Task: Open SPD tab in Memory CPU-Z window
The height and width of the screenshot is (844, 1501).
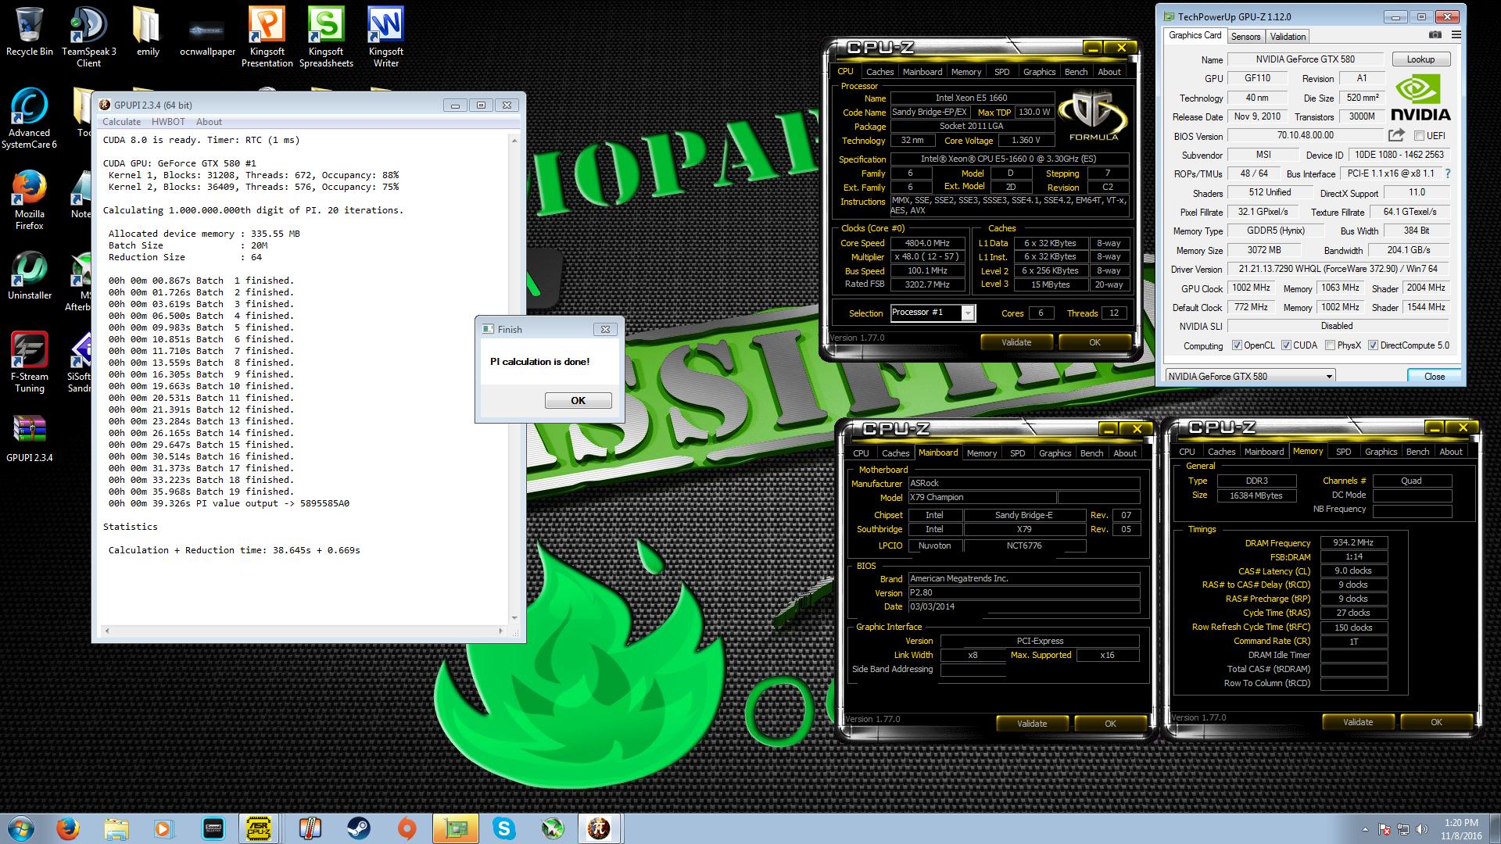Action: coord(1343,452)
